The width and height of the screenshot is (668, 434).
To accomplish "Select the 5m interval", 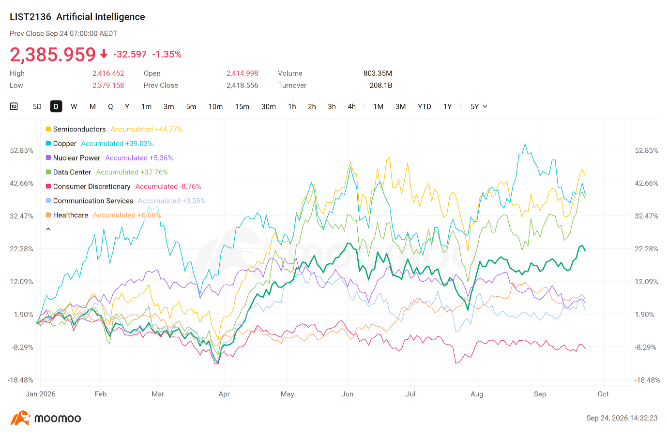I will pos(191,106).
